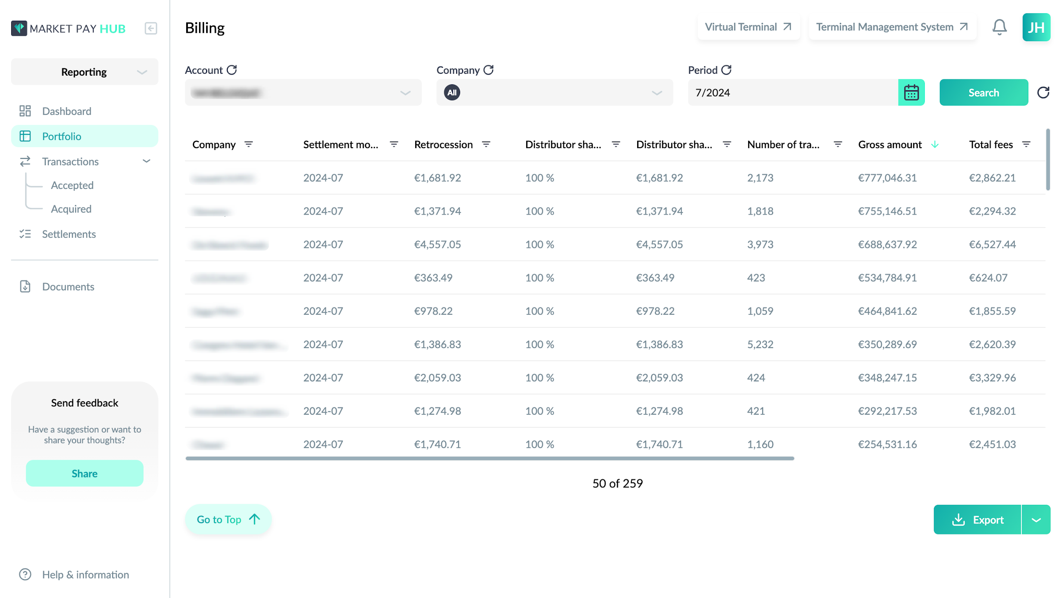
Task: Click the gross amount €464,841.62 cell
Action: coord(887,311)
